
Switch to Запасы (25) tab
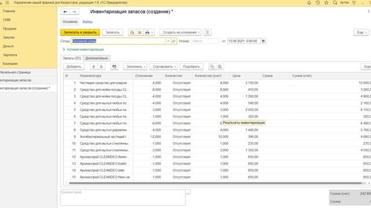pos(72,58)
